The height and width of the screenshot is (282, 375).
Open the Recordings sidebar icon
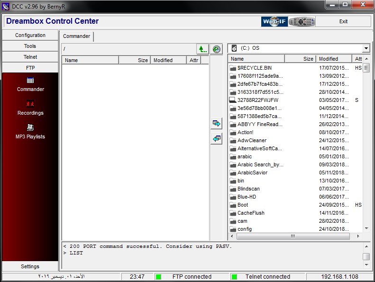(30, 104)
